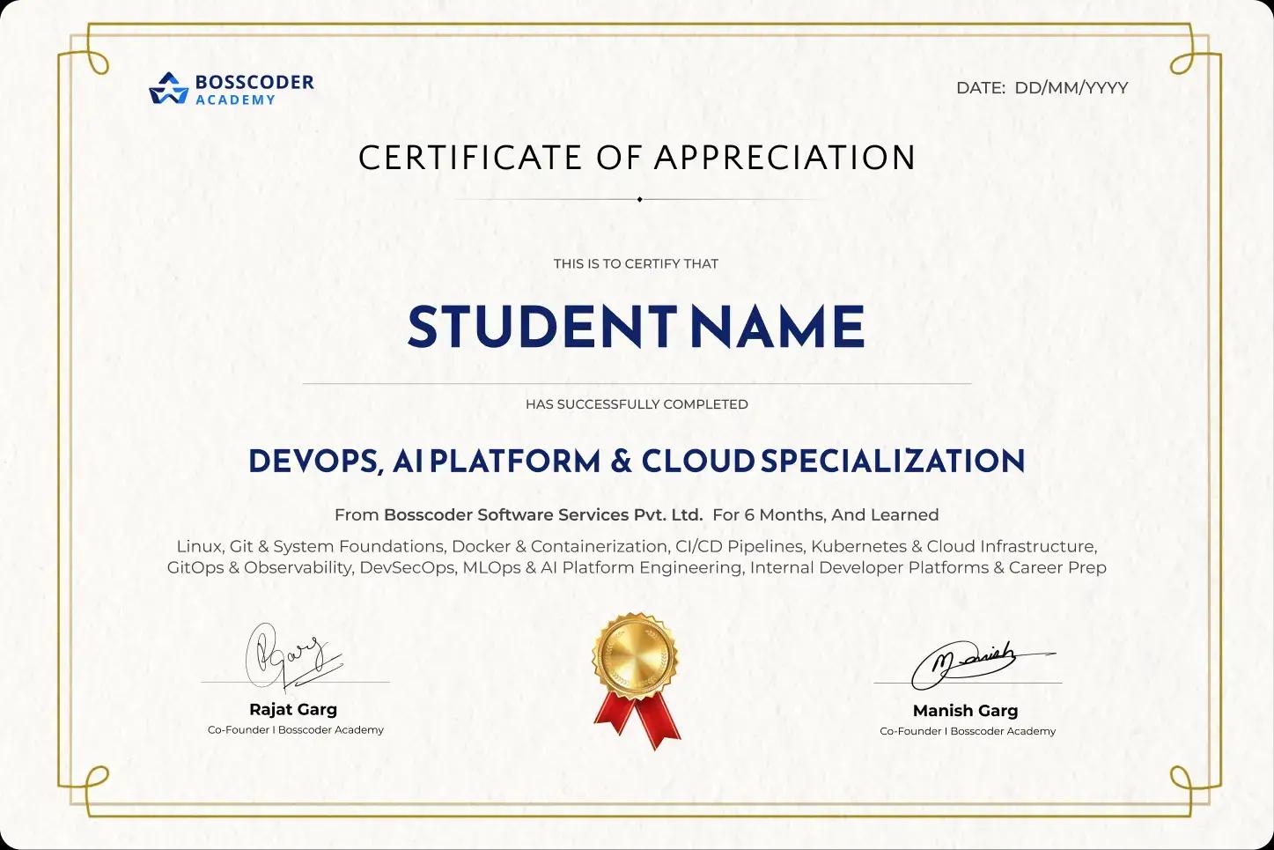Click the name "Rajat Garg"
Viewport: 1274px width, 850px height.
click(293, 709)
